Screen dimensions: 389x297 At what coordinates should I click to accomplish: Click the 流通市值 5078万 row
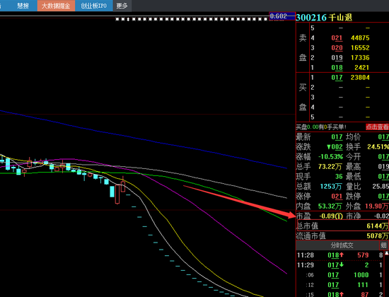(342, 235)
